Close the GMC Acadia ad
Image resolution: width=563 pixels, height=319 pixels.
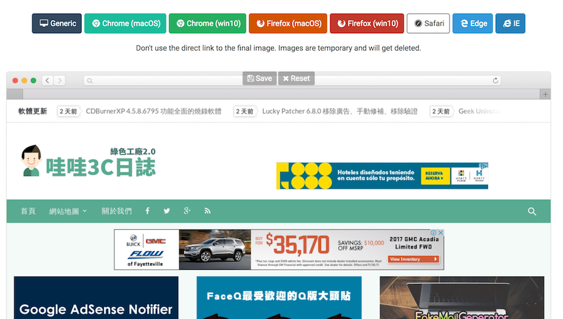[440, 233]
